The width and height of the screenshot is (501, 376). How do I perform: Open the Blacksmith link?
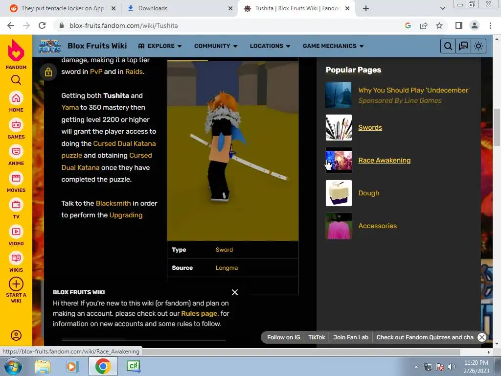[113, 203]
